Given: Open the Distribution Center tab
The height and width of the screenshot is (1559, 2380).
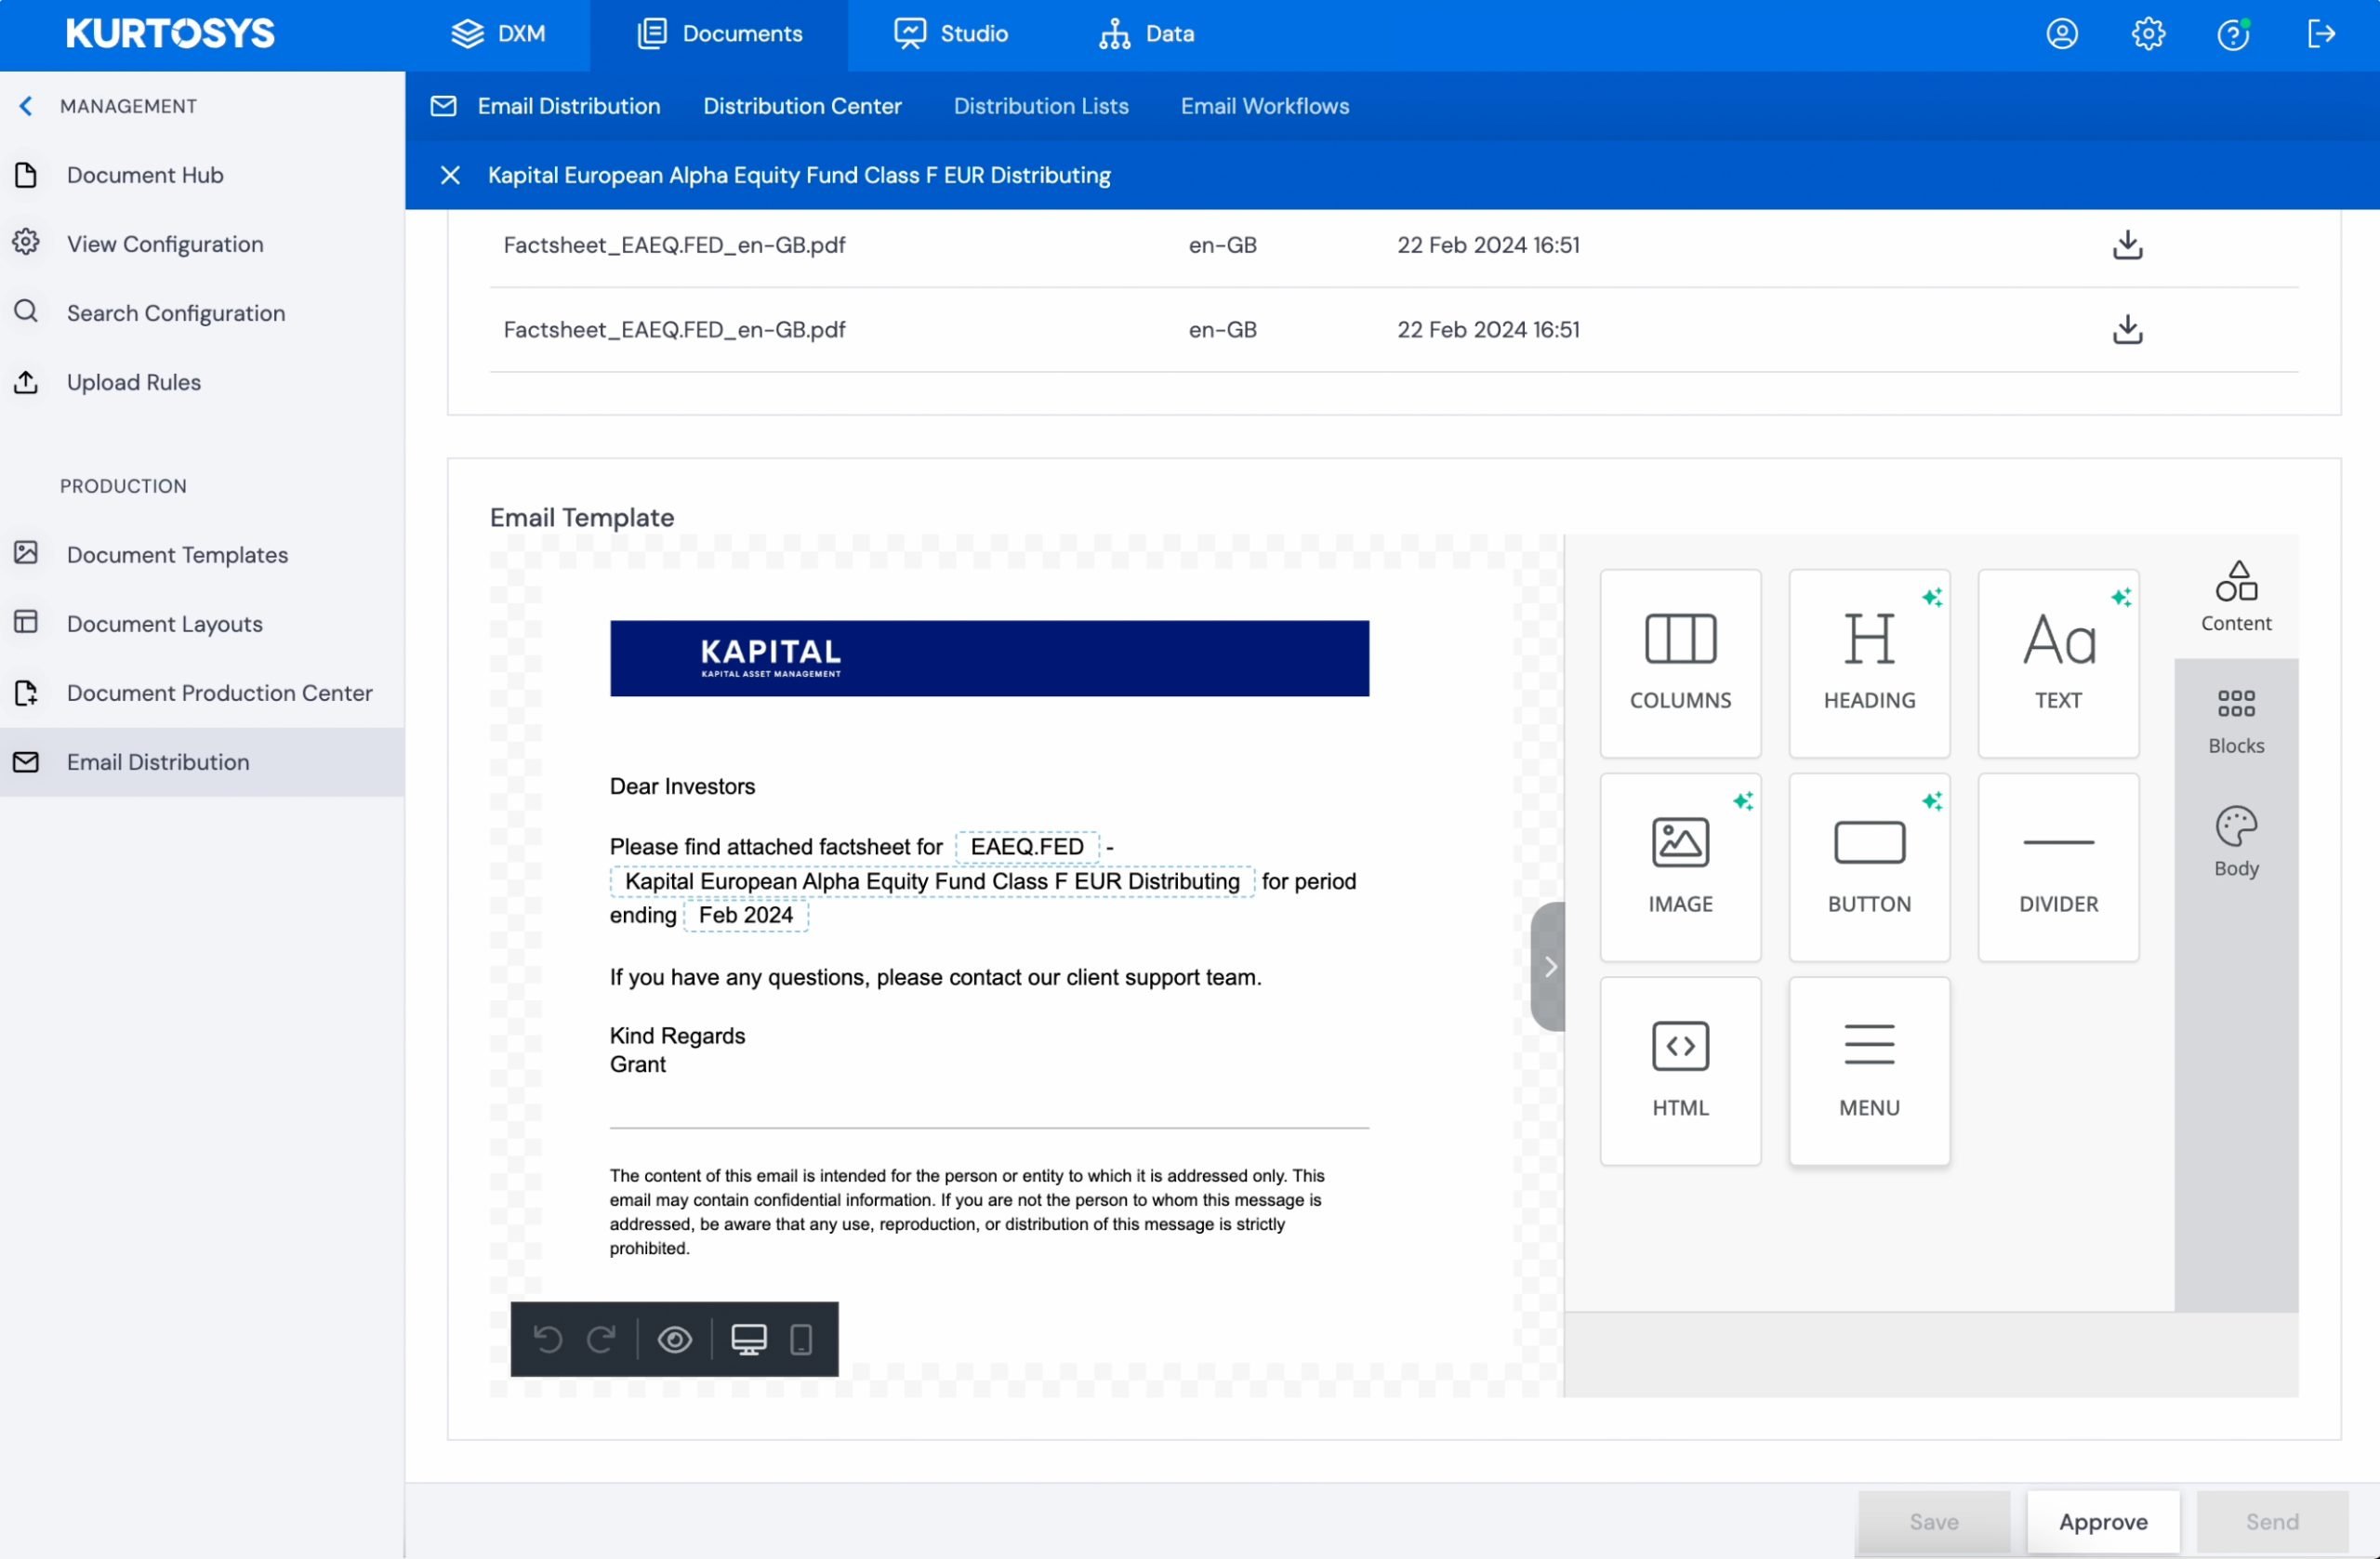Looking at the screenshot, I should click(802, 106).
